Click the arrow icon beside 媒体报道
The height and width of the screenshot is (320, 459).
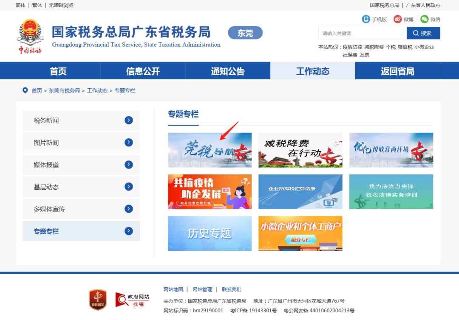(128, 165)
